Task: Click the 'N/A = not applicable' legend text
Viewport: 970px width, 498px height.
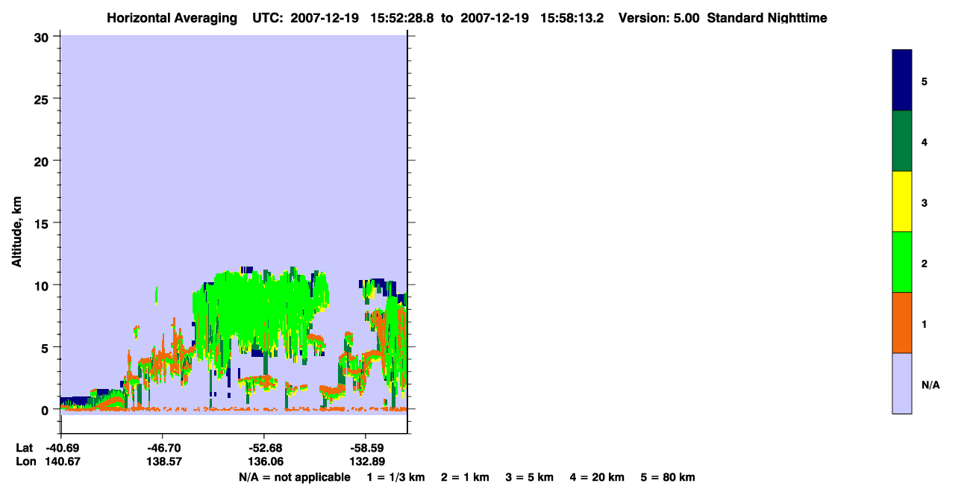Action: click(x=294, y=477)
